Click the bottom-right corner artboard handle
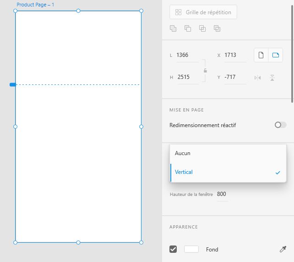The width and height of the screenshot is (294, 262). pyautogui.click(x=142, y=242)
